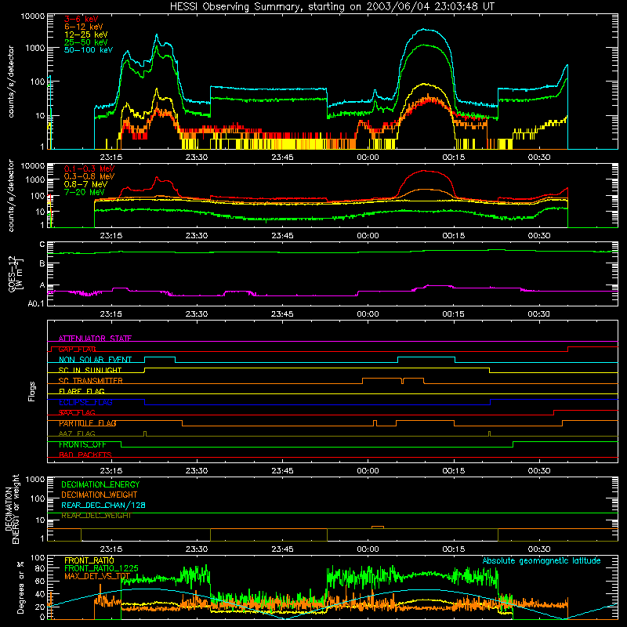This screenshot has width=627, height=627.
Task: Click the 23:45 tick label under the GOES panel
Action: [x=282, y=314]
